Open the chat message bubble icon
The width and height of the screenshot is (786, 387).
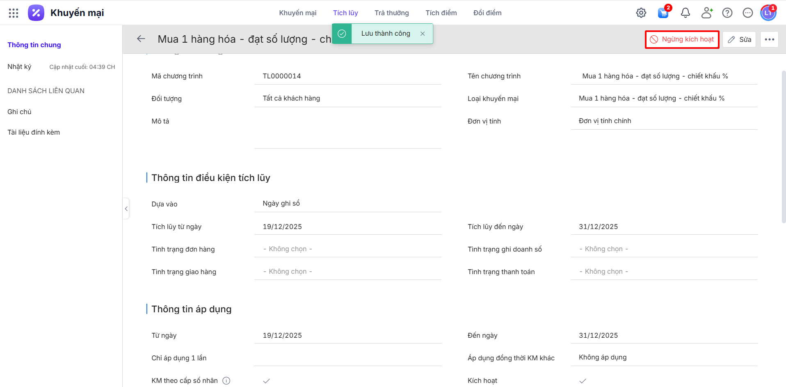point(747,13)
